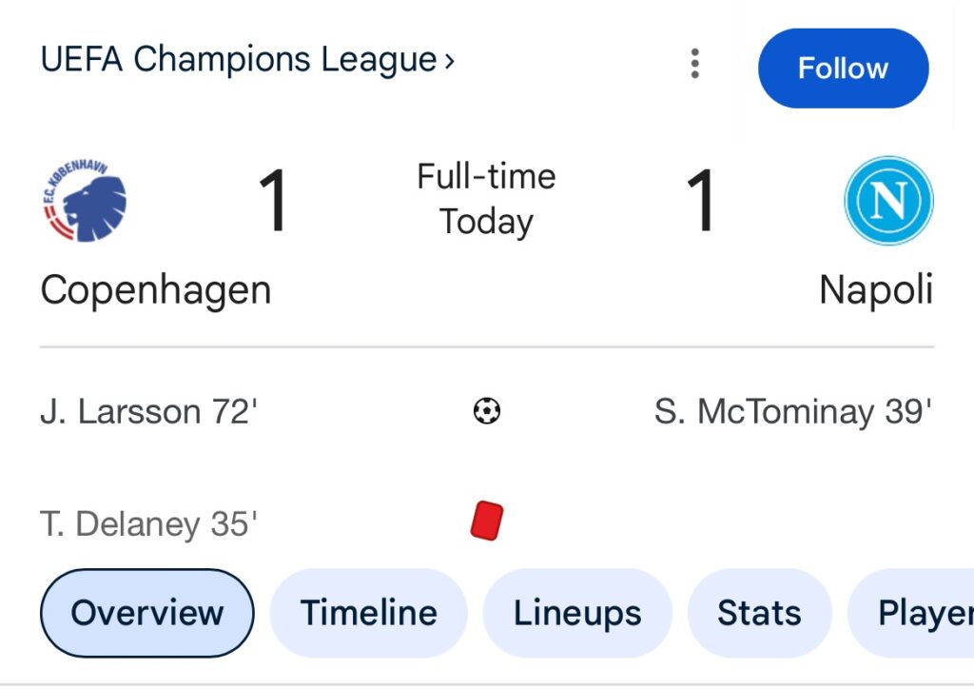Switch to the Timeline tab
This screenshot has width=974, height=689.
369,613
